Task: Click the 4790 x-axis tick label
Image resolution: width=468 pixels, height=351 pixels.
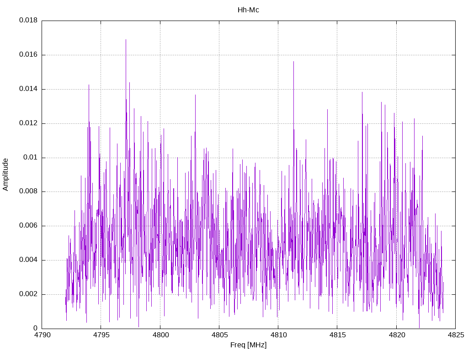Action: coord(42,335)
